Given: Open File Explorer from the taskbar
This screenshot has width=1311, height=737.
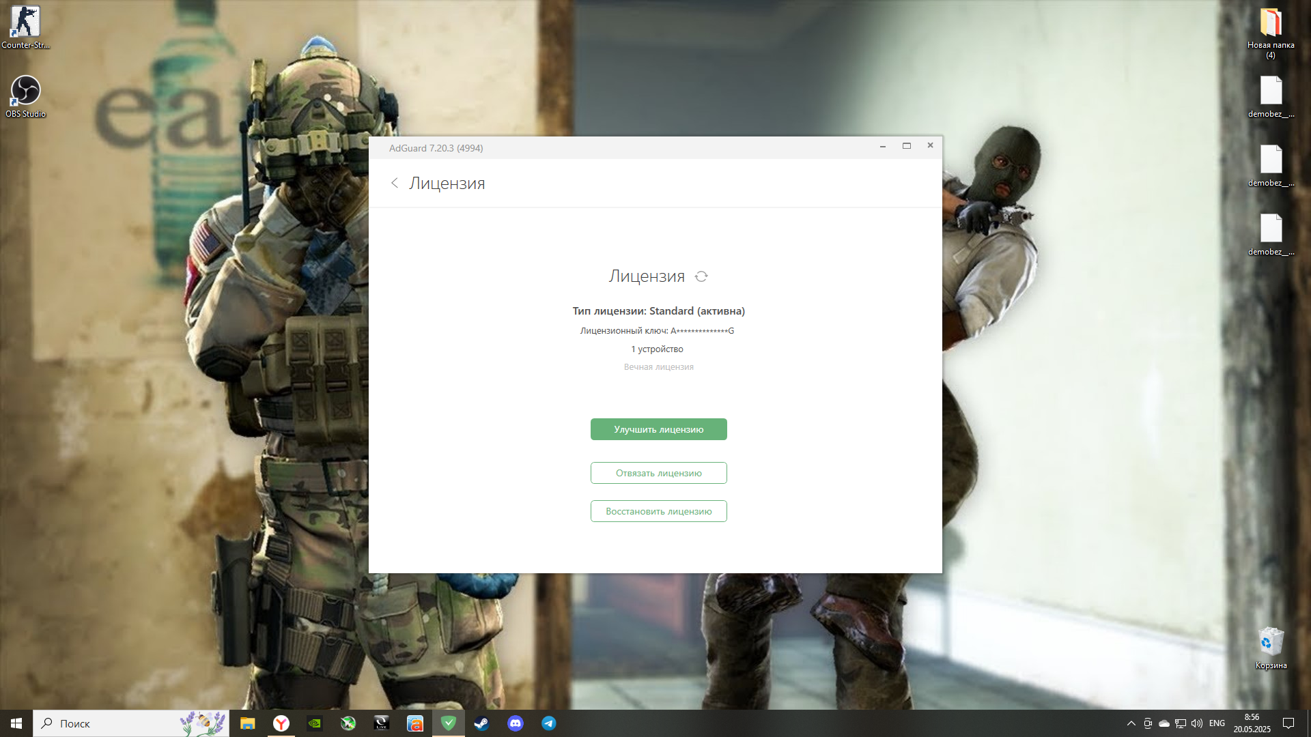Looking at the screenshot, I should pyautogui.click(x=247, y=723).
